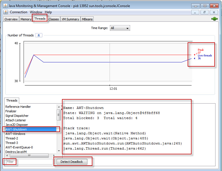Screen dimensions: 222x171
Task: Close the JConsole main window
Action: pyautogui.click(x=214, y=6)
